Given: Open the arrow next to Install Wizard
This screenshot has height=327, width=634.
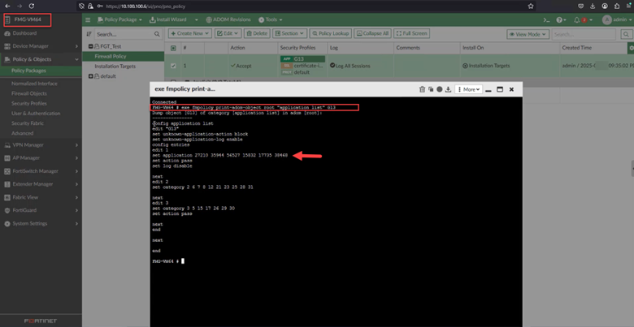Looking at the screenshot, I should [x=197, y=19].
